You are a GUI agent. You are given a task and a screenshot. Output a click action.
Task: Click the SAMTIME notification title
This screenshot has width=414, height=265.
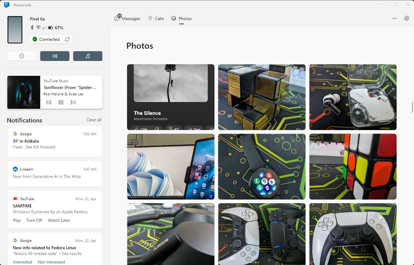point(22,206)
